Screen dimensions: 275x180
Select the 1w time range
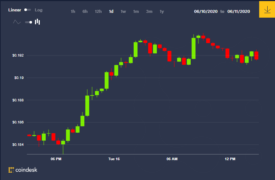click(x=123, y=11)
